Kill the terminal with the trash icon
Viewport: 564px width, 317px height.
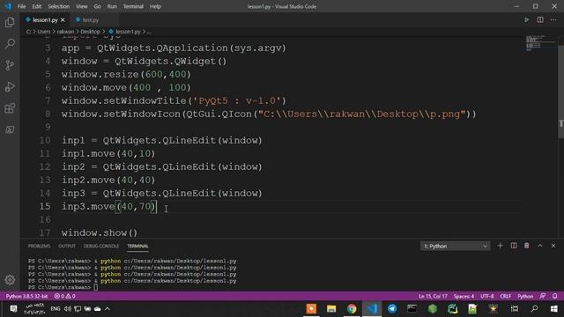[x=527, y=246]
